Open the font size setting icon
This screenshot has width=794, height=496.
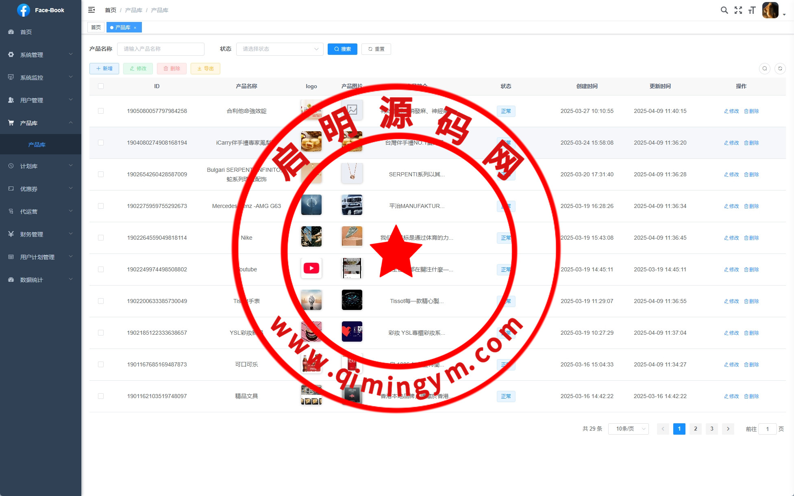tap(752, 10)
